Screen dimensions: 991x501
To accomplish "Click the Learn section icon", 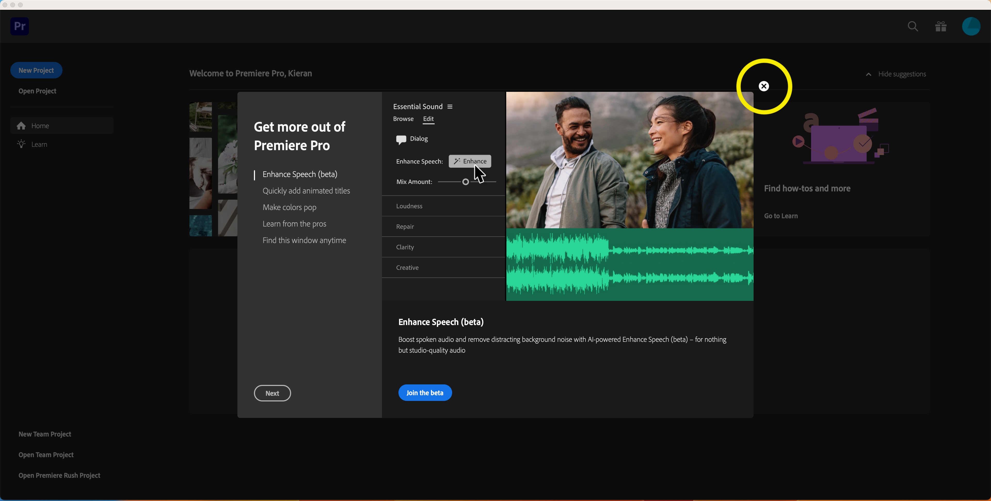I will [21, 144].
